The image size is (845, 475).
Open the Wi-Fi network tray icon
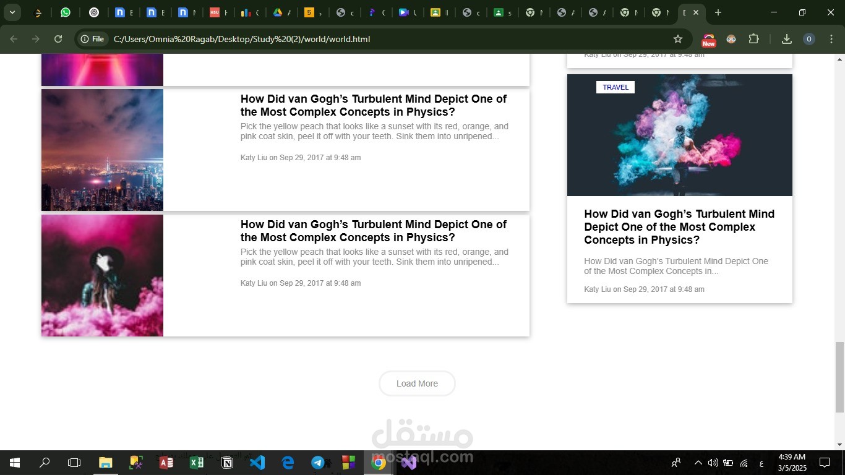pyautogui.click(x=744, y=463)
